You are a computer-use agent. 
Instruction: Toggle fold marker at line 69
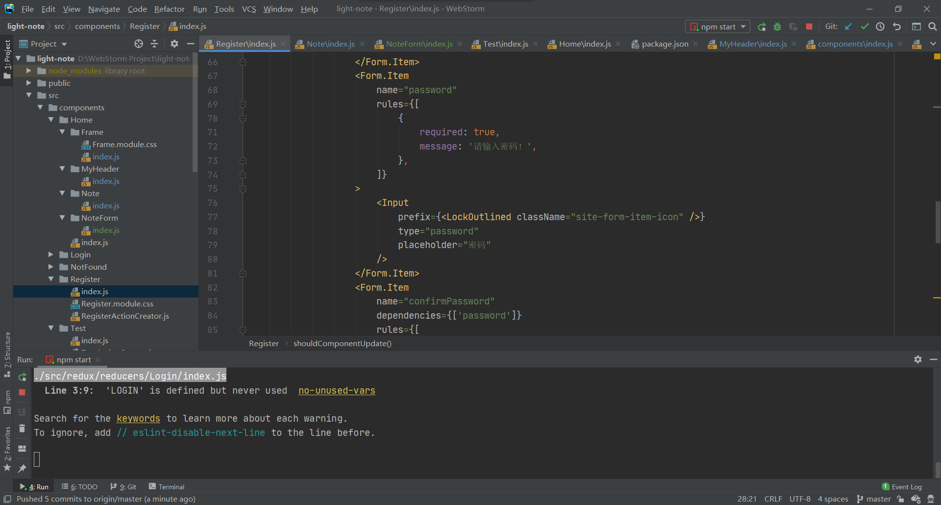[x=243, y=104]
